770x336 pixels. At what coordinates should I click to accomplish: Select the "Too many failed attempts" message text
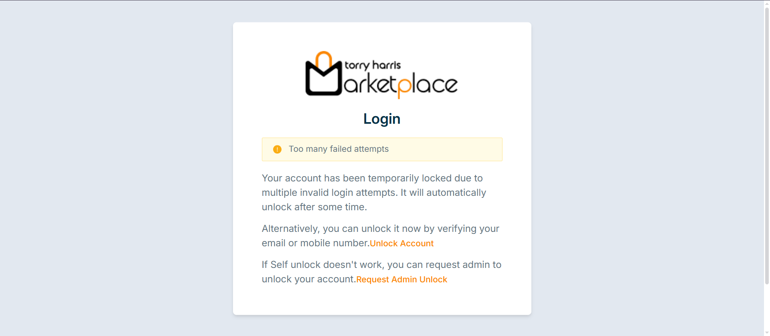click(x=338, y=149)
